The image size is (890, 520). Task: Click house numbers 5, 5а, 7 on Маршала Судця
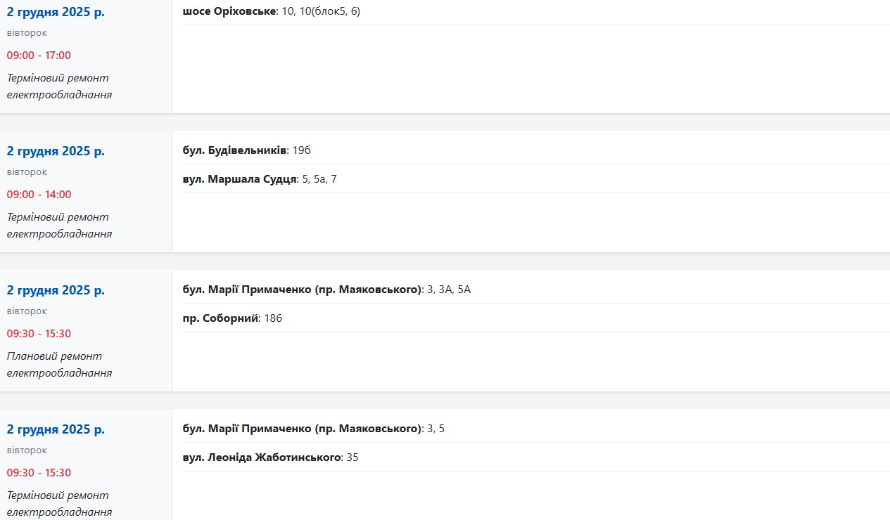coord(319,179)
